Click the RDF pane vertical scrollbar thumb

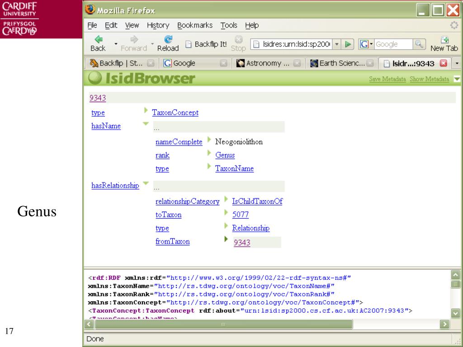pyautogui.click(x=456, y=284)
